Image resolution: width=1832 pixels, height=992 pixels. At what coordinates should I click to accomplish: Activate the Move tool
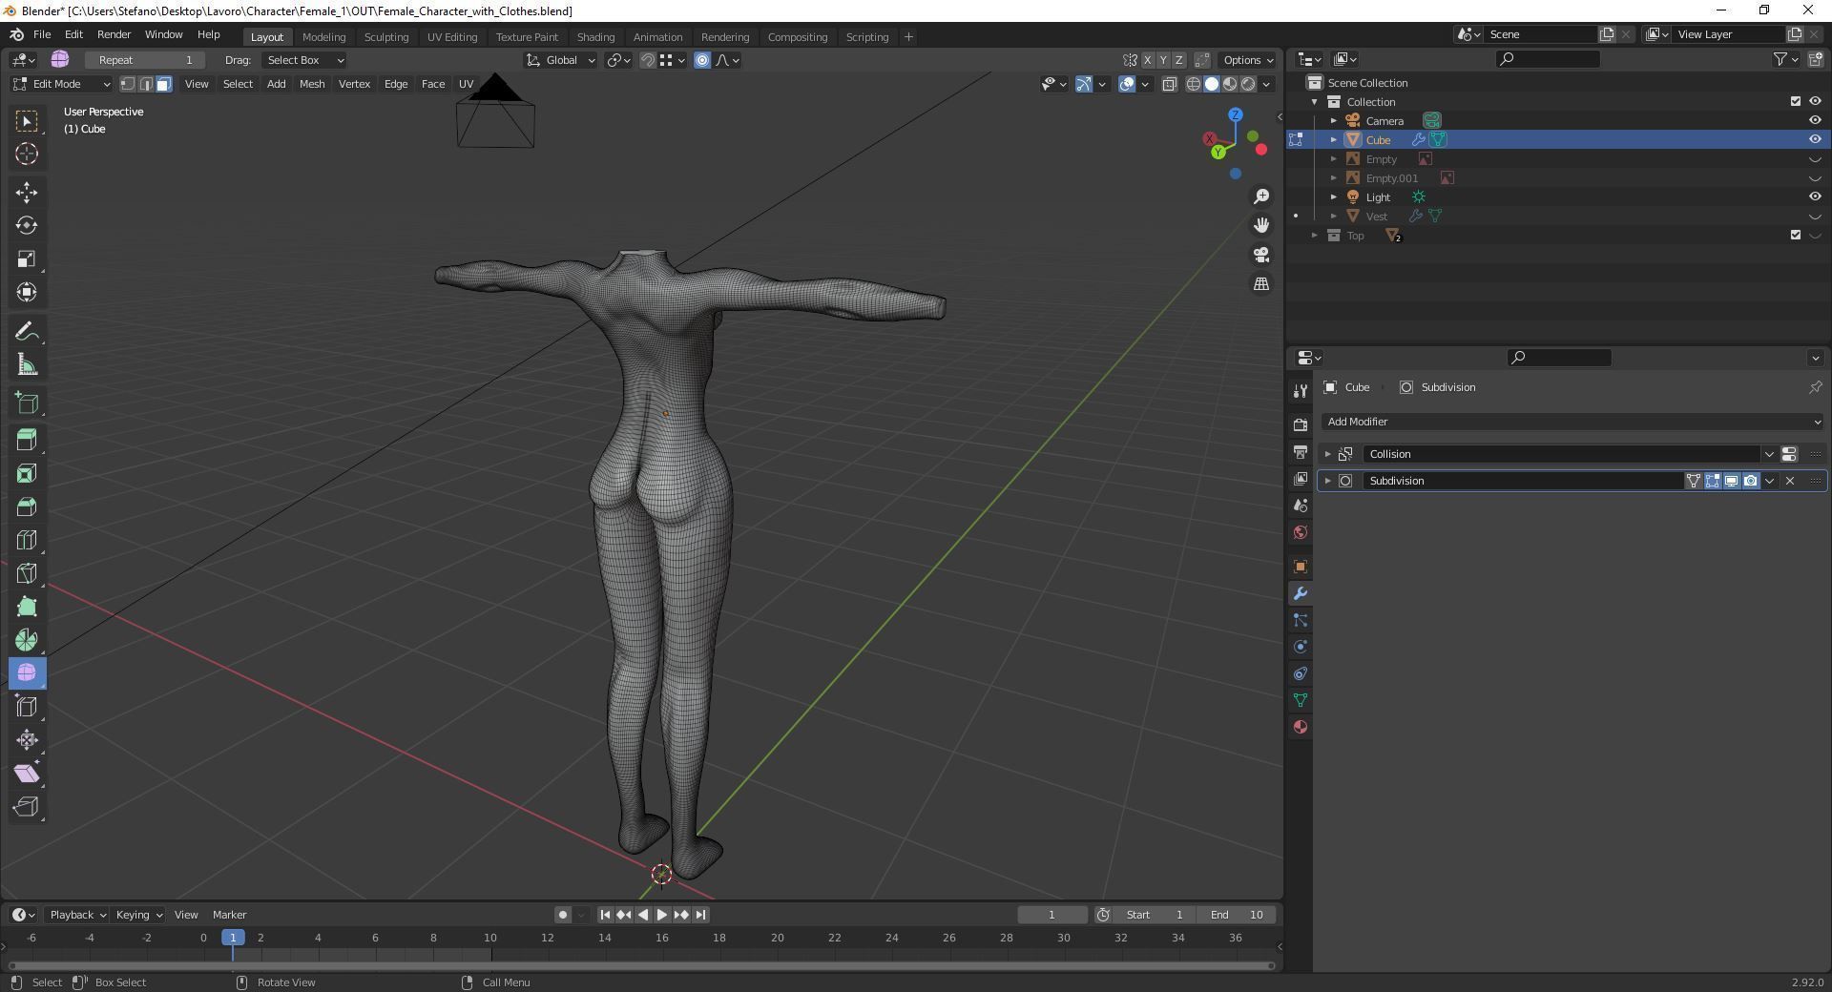[27, 193]
